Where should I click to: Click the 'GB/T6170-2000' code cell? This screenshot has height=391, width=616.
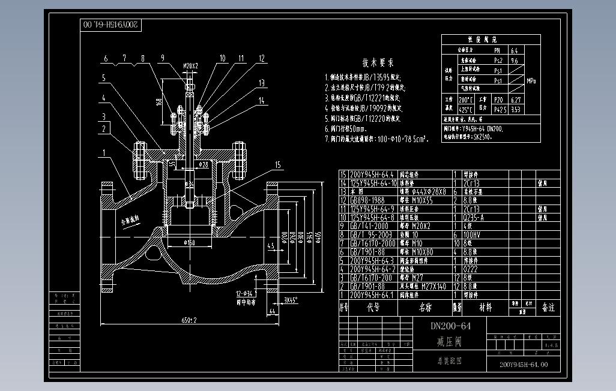pos(372,243)
